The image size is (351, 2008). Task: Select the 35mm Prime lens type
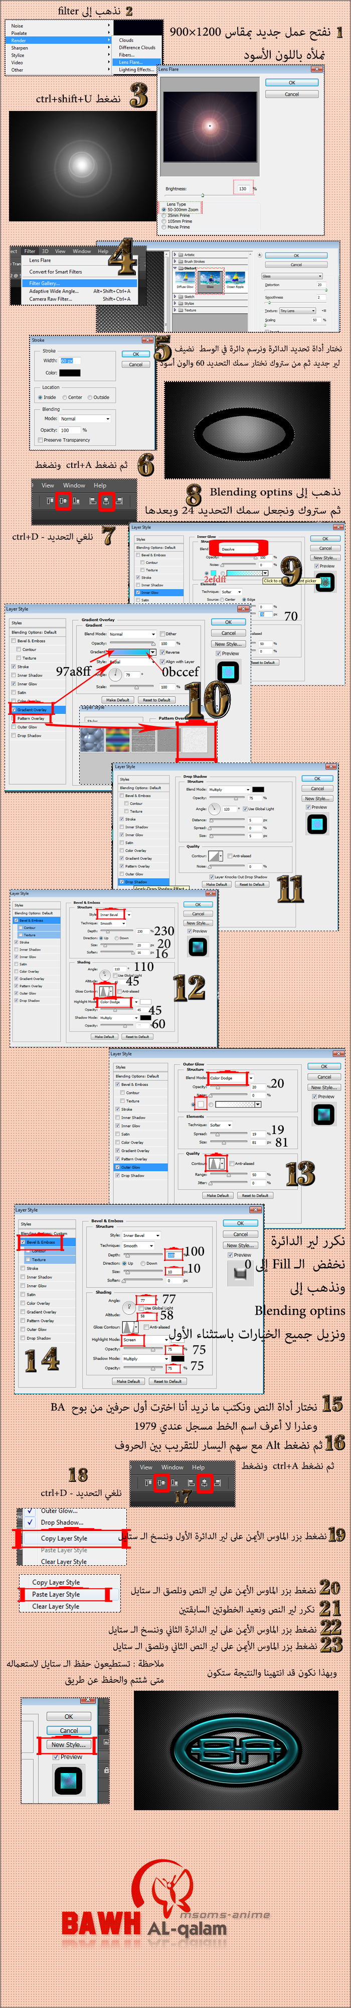164,215
